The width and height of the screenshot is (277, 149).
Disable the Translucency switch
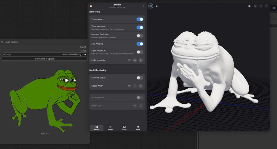(140, 19)
